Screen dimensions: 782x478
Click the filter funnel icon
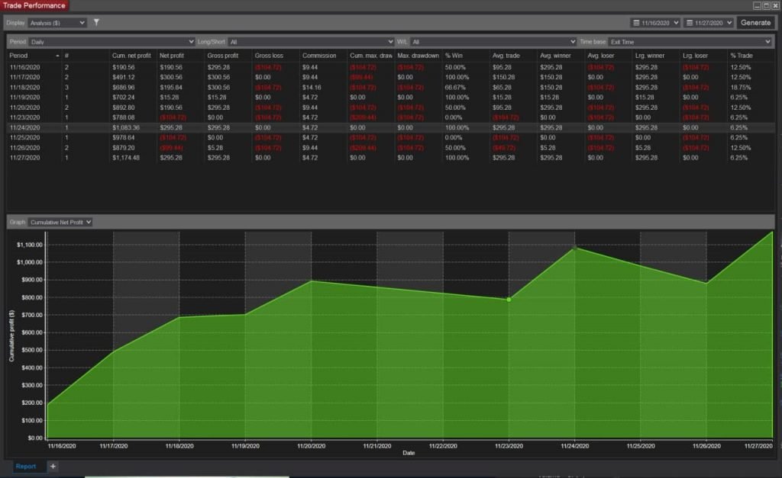96,23
